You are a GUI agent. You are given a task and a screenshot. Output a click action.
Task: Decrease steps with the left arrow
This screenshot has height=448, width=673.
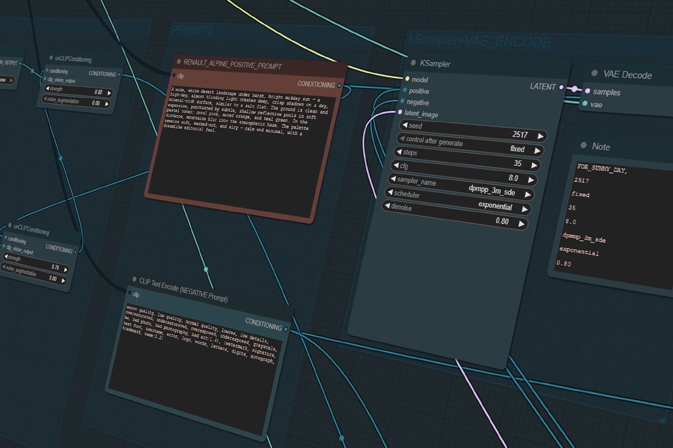399,152
